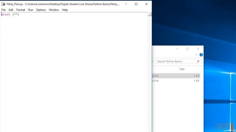This screenshot has height=132, width=236.
Task: Maximize the File Explorer window
Action: [x=187, y=49]
